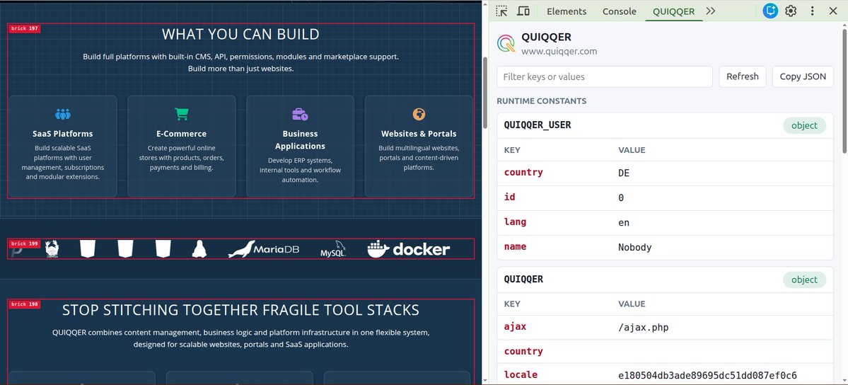This screenshot has height=385, width=848.
Task: Activate the DevTools inspect element picker icon
Action: 502,11
